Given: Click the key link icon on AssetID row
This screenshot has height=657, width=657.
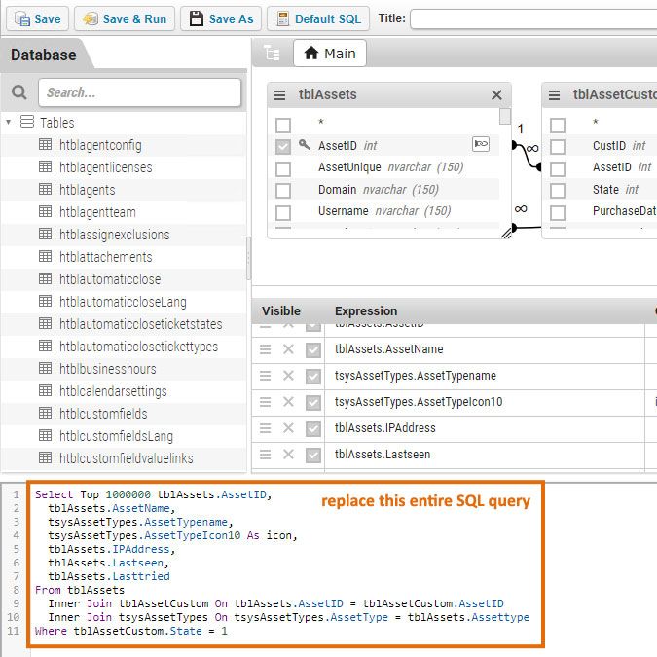Looking at the screenshot, I should pos(481,145).
